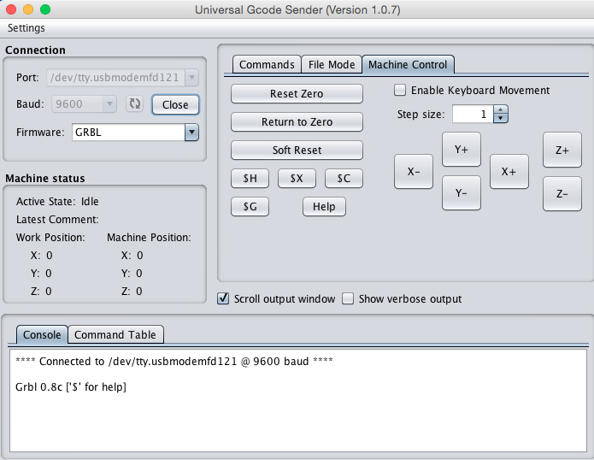594x460 pixels.
Task: Click the Connected to usbmodem console line
Action: coord(174,361)
